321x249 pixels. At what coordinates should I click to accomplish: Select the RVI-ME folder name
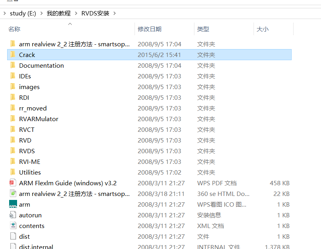[30, 162]
